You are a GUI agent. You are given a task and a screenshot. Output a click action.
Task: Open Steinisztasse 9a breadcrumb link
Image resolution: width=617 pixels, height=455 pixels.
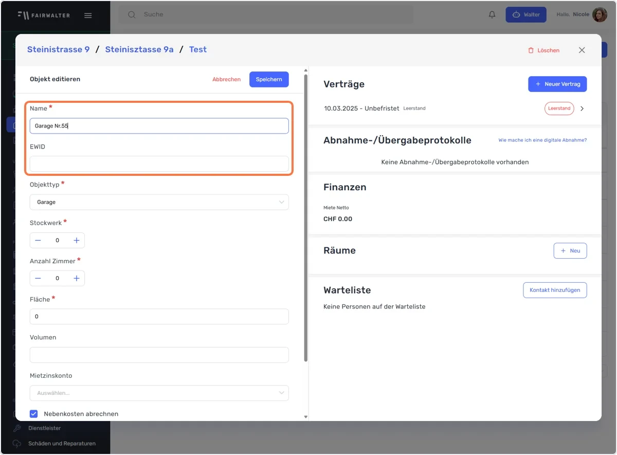point(139,49)
